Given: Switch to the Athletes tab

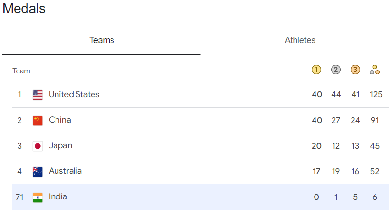Looking at the screenshot, I should pyautogui.click(x=300, y=40).
